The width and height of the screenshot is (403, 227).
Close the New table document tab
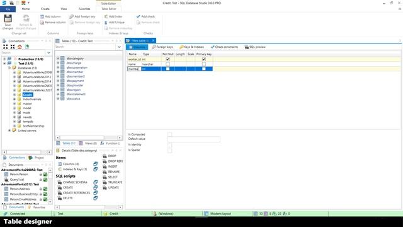click(153, 40)
